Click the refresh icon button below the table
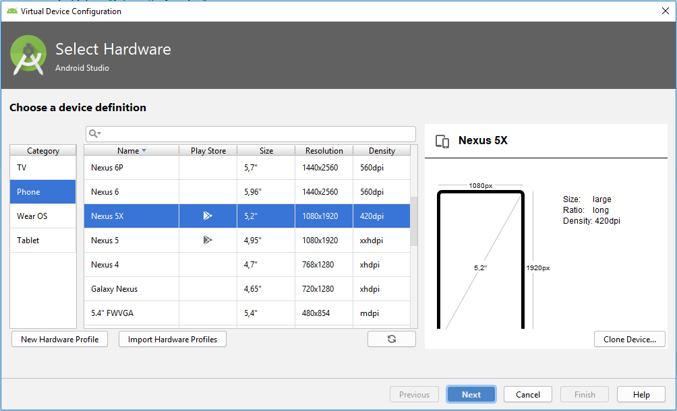This screenshot has width=677, height=411. (x=392, y=339)
